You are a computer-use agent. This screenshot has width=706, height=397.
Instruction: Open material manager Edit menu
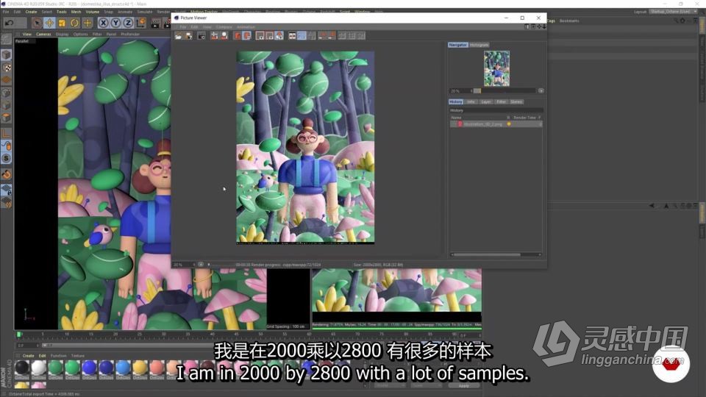[43, 356]
